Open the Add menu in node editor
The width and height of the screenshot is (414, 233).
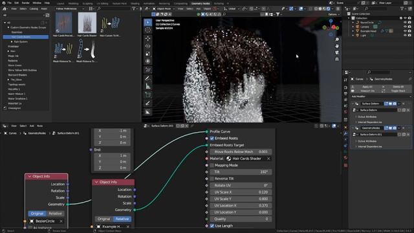click(x=32, y=126)
